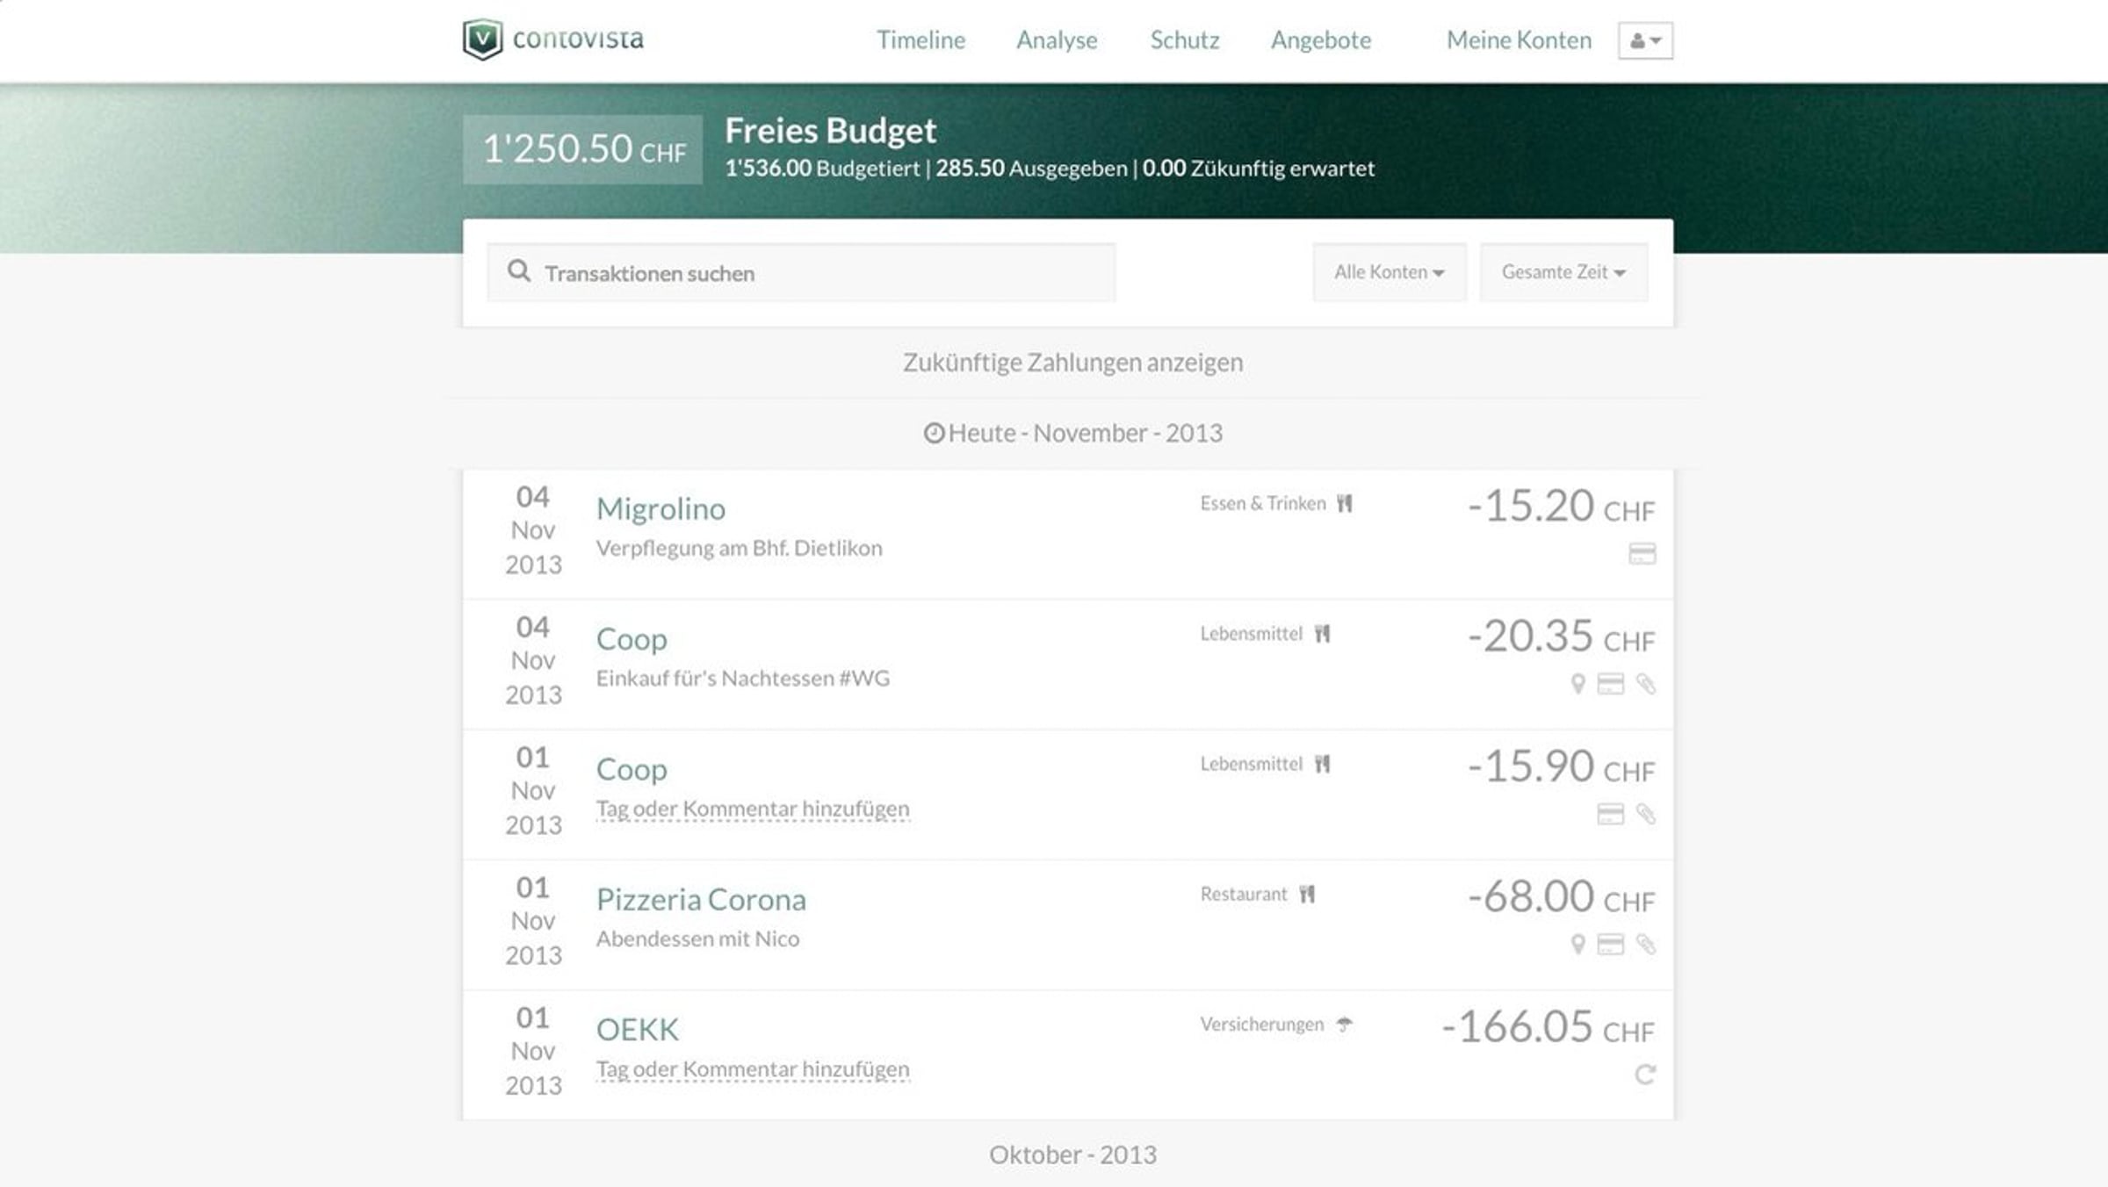Click the Oktober - 2013 section header
This screenshot has width=2108, height=1187.
point(1072,1155)
